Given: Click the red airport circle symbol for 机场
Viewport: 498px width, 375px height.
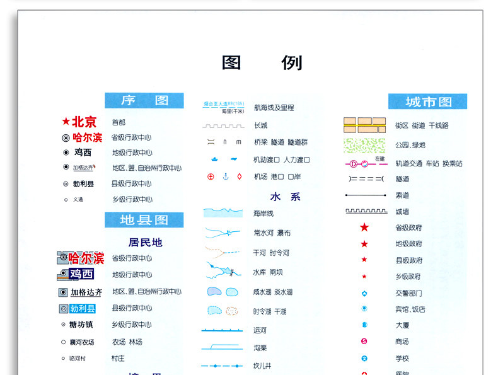Looking at the screenshot, I should [x=211, y=176].
